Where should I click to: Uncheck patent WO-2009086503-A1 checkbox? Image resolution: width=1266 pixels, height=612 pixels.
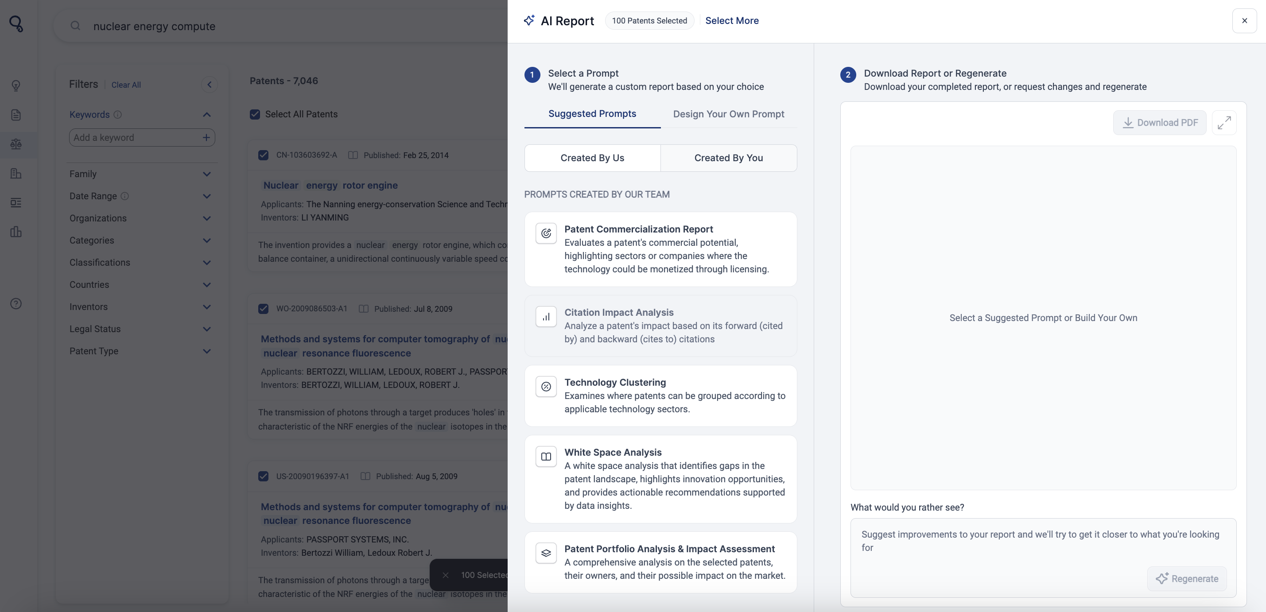264,309
